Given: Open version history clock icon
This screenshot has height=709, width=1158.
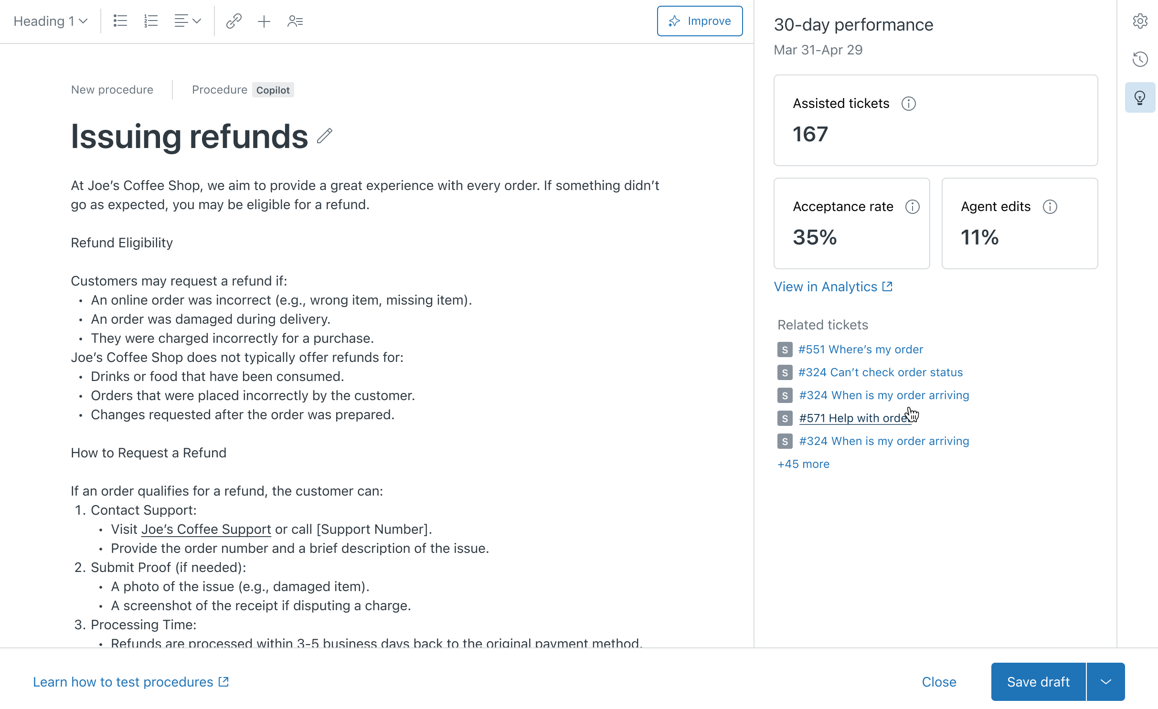Looking at the screenshot, I should click(x=1140, y=59).
